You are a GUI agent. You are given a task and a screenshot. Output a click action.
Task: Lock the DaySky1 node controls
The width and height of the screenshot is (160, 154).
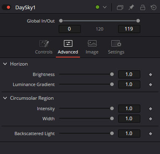pyautogui.click(x=143, y=7)
